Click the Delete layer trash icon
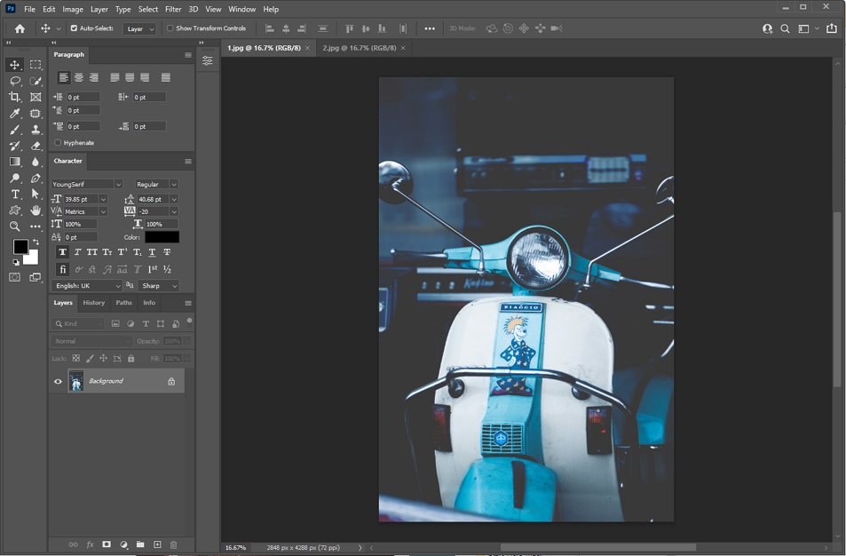The width and height of the screenshot is (846, 556). 173,544
